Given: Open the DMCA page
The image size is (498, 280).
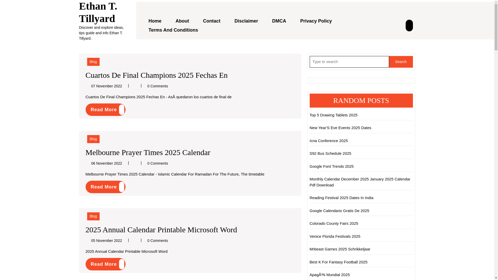Looking at the screenshot, I should pyautogui.click(x=279, y=21).
